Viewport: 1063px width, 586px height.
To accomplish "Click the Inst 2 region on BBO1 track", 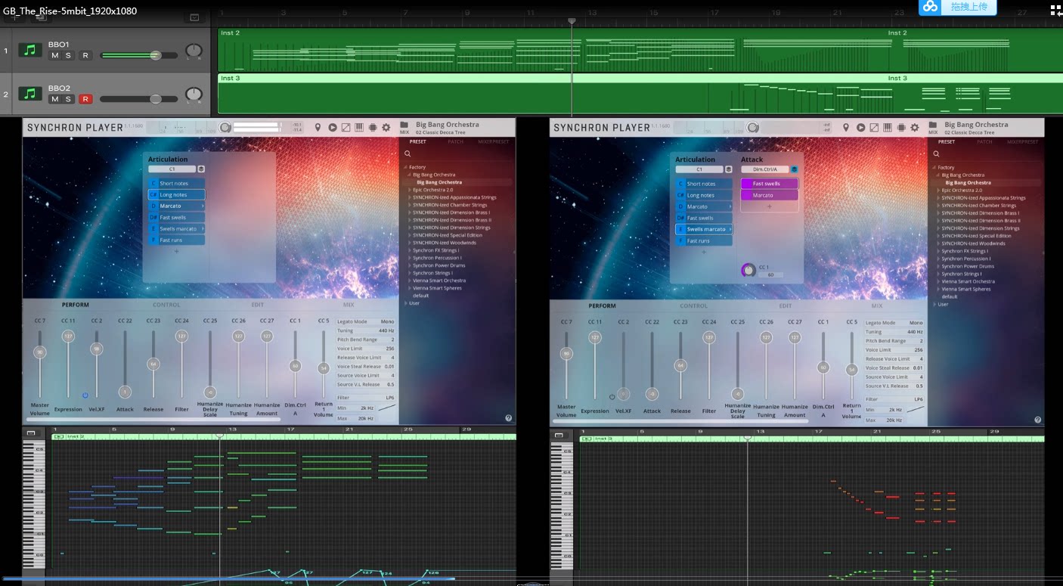I will pos(640,50).
